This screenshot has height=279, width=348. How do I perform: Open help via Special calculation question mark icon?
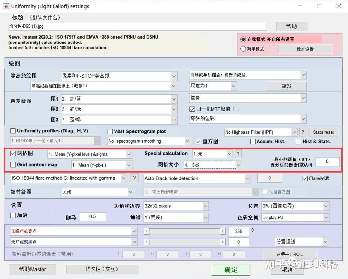238,154
